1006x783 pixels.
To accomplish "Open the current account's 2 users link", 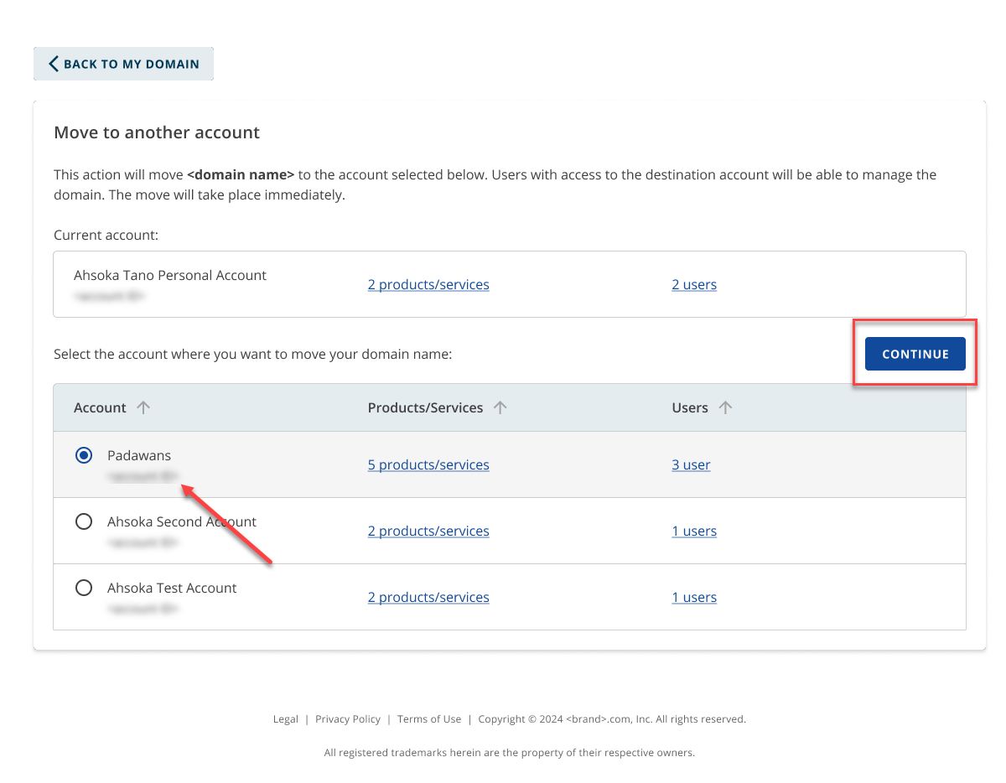I will 694,284.
